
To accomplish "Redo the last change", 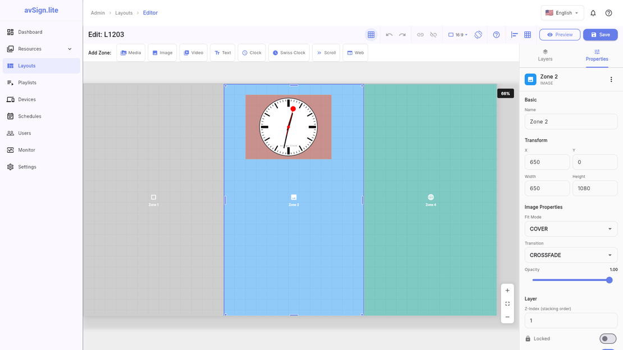I will 402,34.
